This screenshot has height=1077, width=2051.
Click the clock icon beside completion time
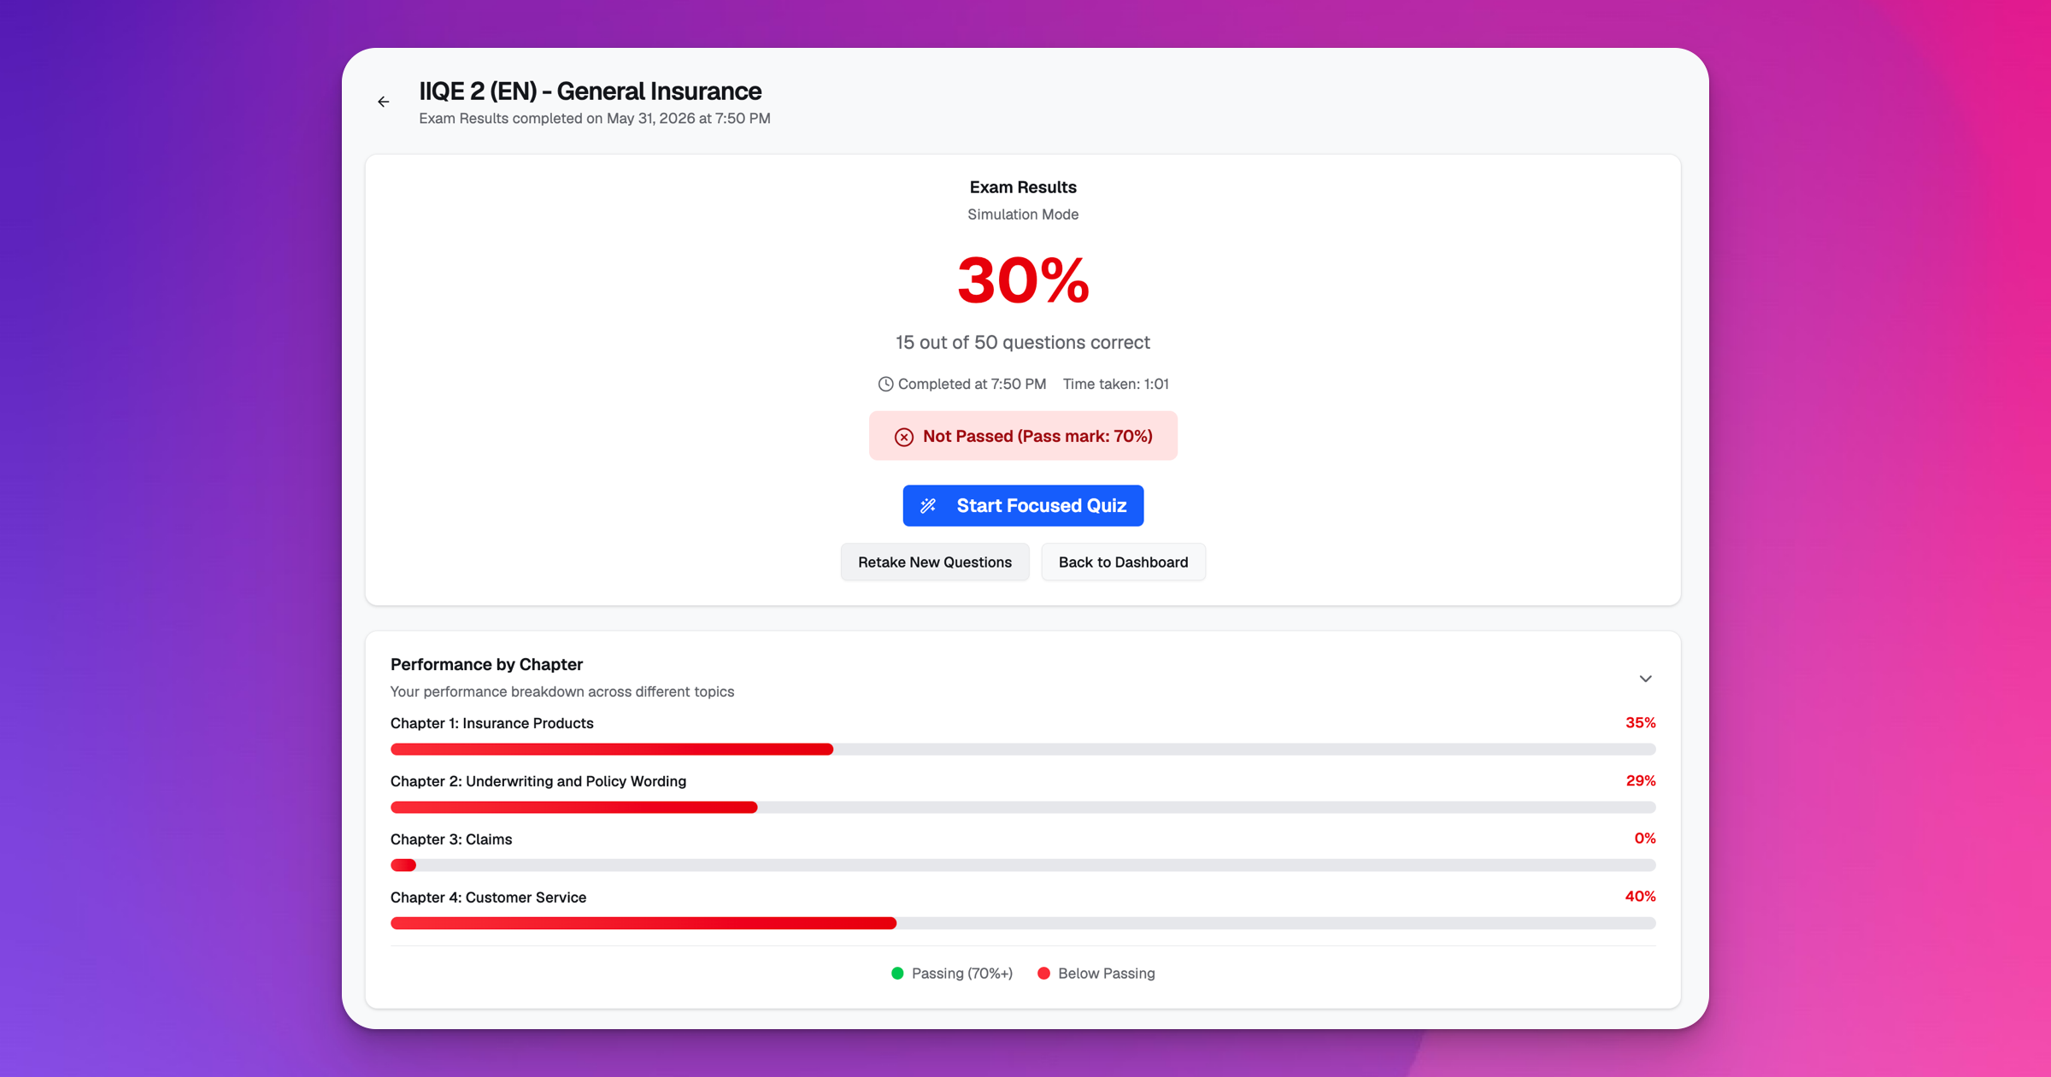point(885,385)
